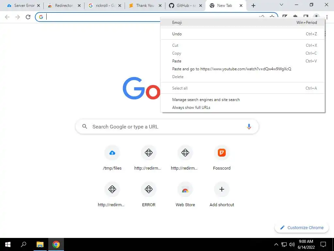
Task: Close the Server Error tab
Action: (x=38, y=6)
